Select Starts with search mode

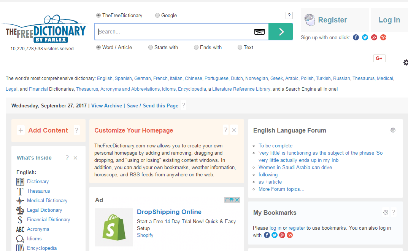tap(151, 48)
